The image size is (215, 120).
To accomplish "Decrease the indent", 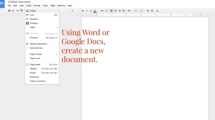I will coord(148,11).
